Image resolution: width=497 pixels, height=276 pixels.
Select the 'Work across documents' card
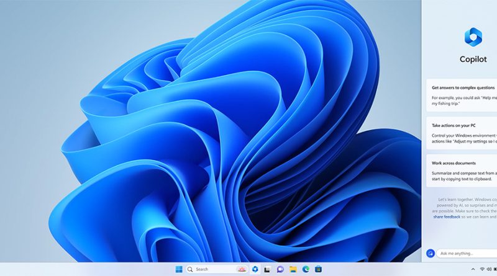click(x=462, y=171)
